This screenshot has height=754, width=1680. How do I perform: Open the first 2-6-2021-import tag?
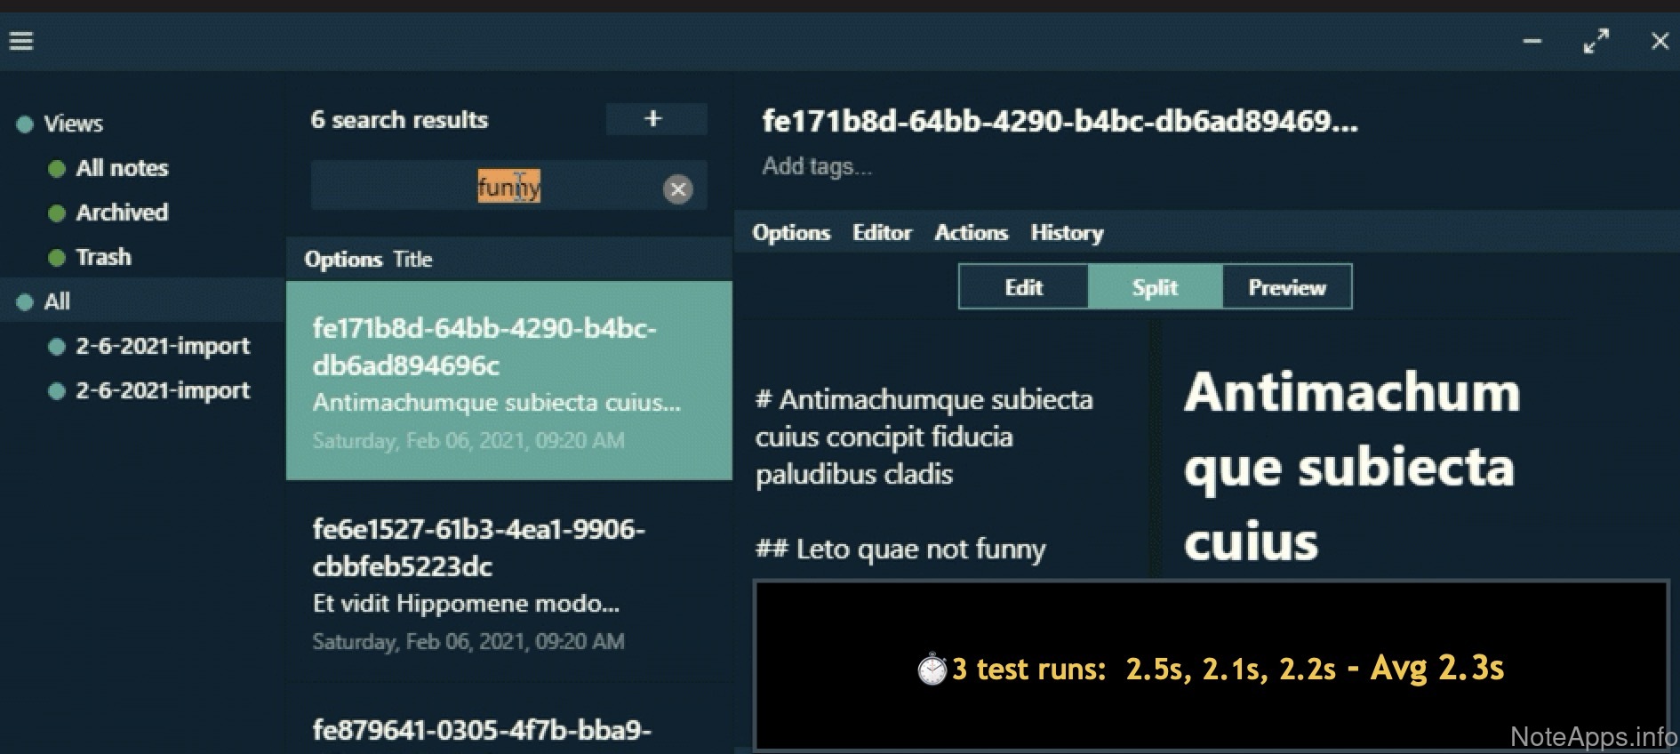click(162, 346)
